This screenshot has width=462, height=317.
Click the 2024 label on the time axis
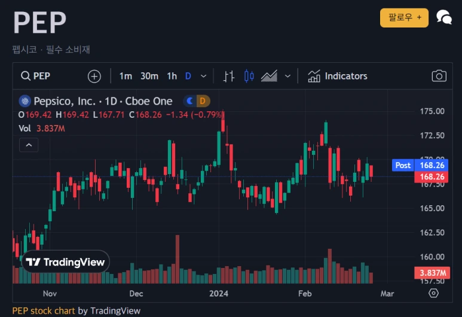point(219,294)
